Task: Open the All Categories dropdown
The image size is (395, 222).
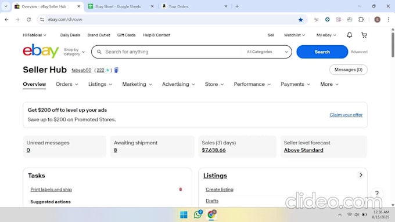Action: pyautogui.click(x=267, y=52)
